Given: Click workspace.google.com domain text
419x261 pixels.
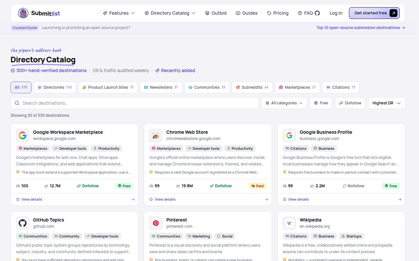Looking at the screenshot, I should pos(54,139).
